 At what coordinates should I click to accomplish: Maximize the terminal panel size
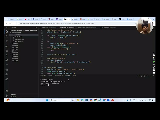coord(151,76)
